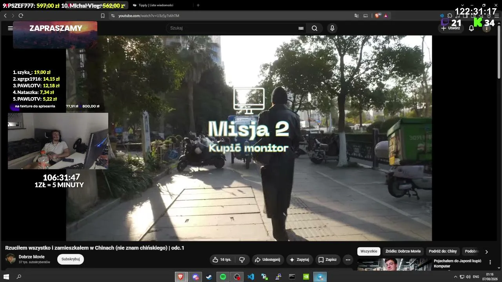Open YouTube notifications bell
The height and width of the screenshot is (282, 502).
tap(471, 28)
